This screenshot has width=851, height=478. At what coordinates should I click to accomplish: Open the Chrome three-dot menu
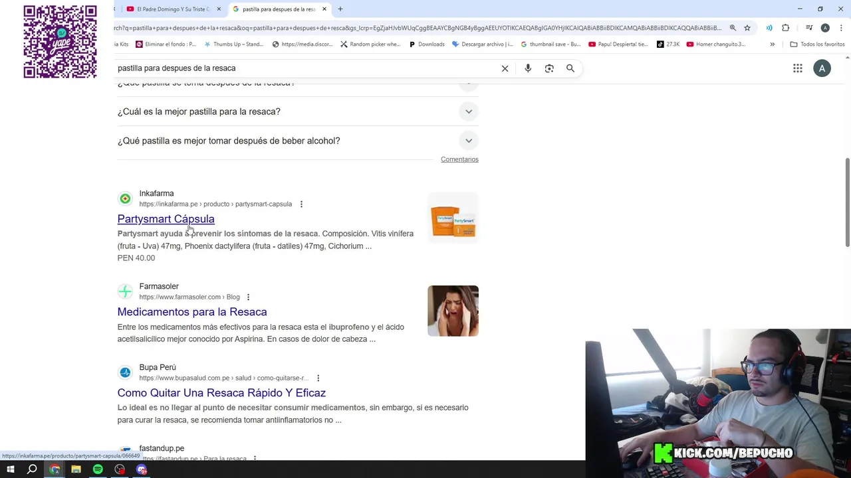[x=841, y=28]
